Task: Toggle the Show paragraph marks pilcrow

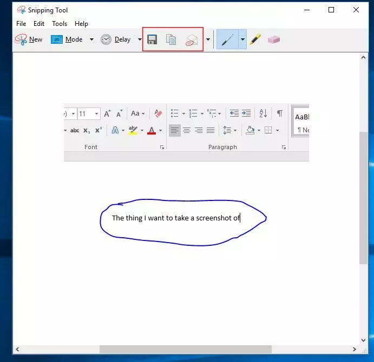Action: coord(279,113)
